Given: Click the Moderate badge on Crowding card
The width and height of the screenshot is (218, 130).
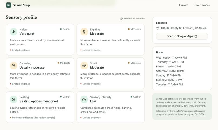Looking at the screenshot, I should coord(64,63).
